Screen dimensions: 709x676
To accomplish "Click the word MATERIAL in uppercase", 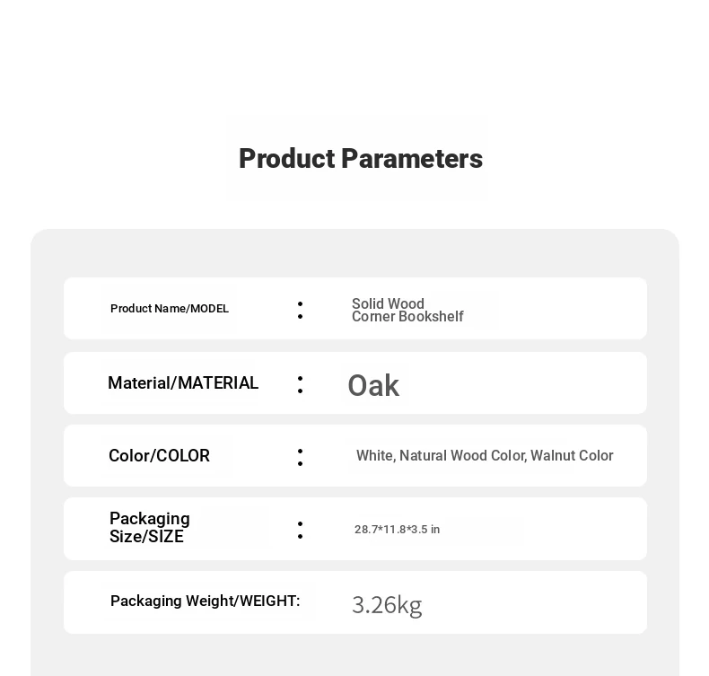I will coord(218,383).
